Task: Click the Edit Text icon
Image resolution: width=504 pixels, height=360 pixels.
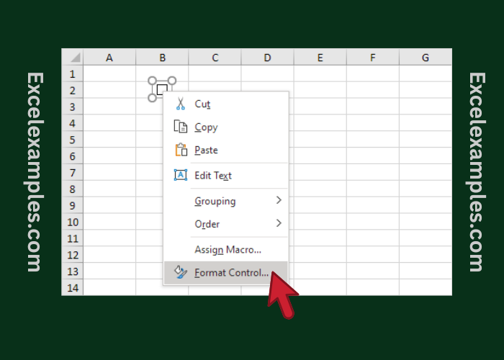Action: 181,175
